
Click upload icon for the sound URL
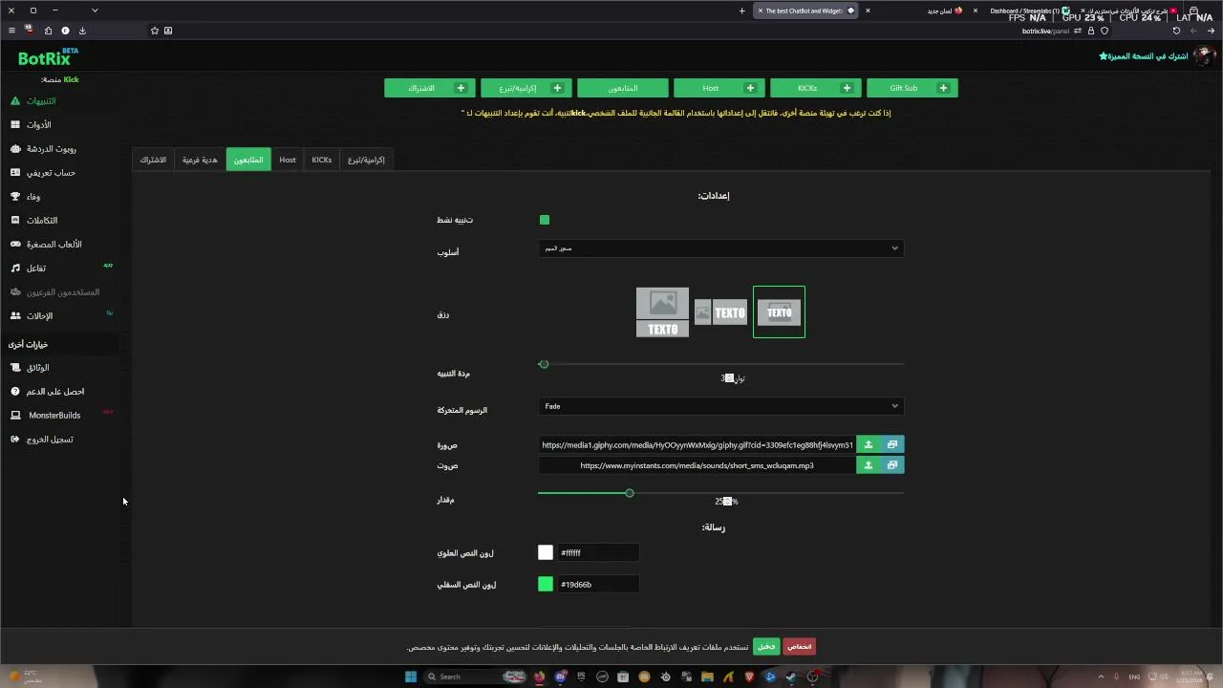[x=869, y=465]
